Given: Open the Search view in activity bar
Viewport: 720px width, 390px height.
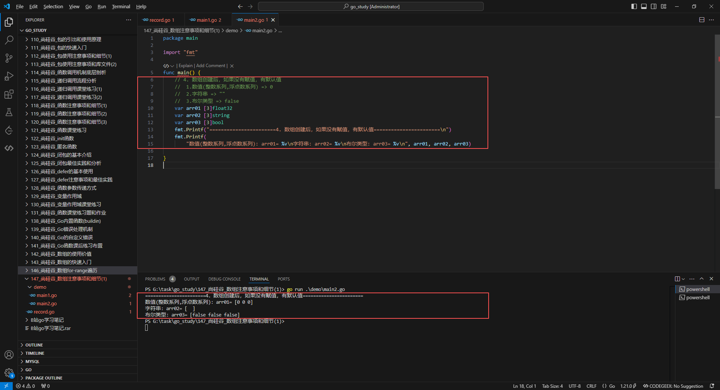Looking at the screenshot, I should pyautogui.click(x=9, y=40).
